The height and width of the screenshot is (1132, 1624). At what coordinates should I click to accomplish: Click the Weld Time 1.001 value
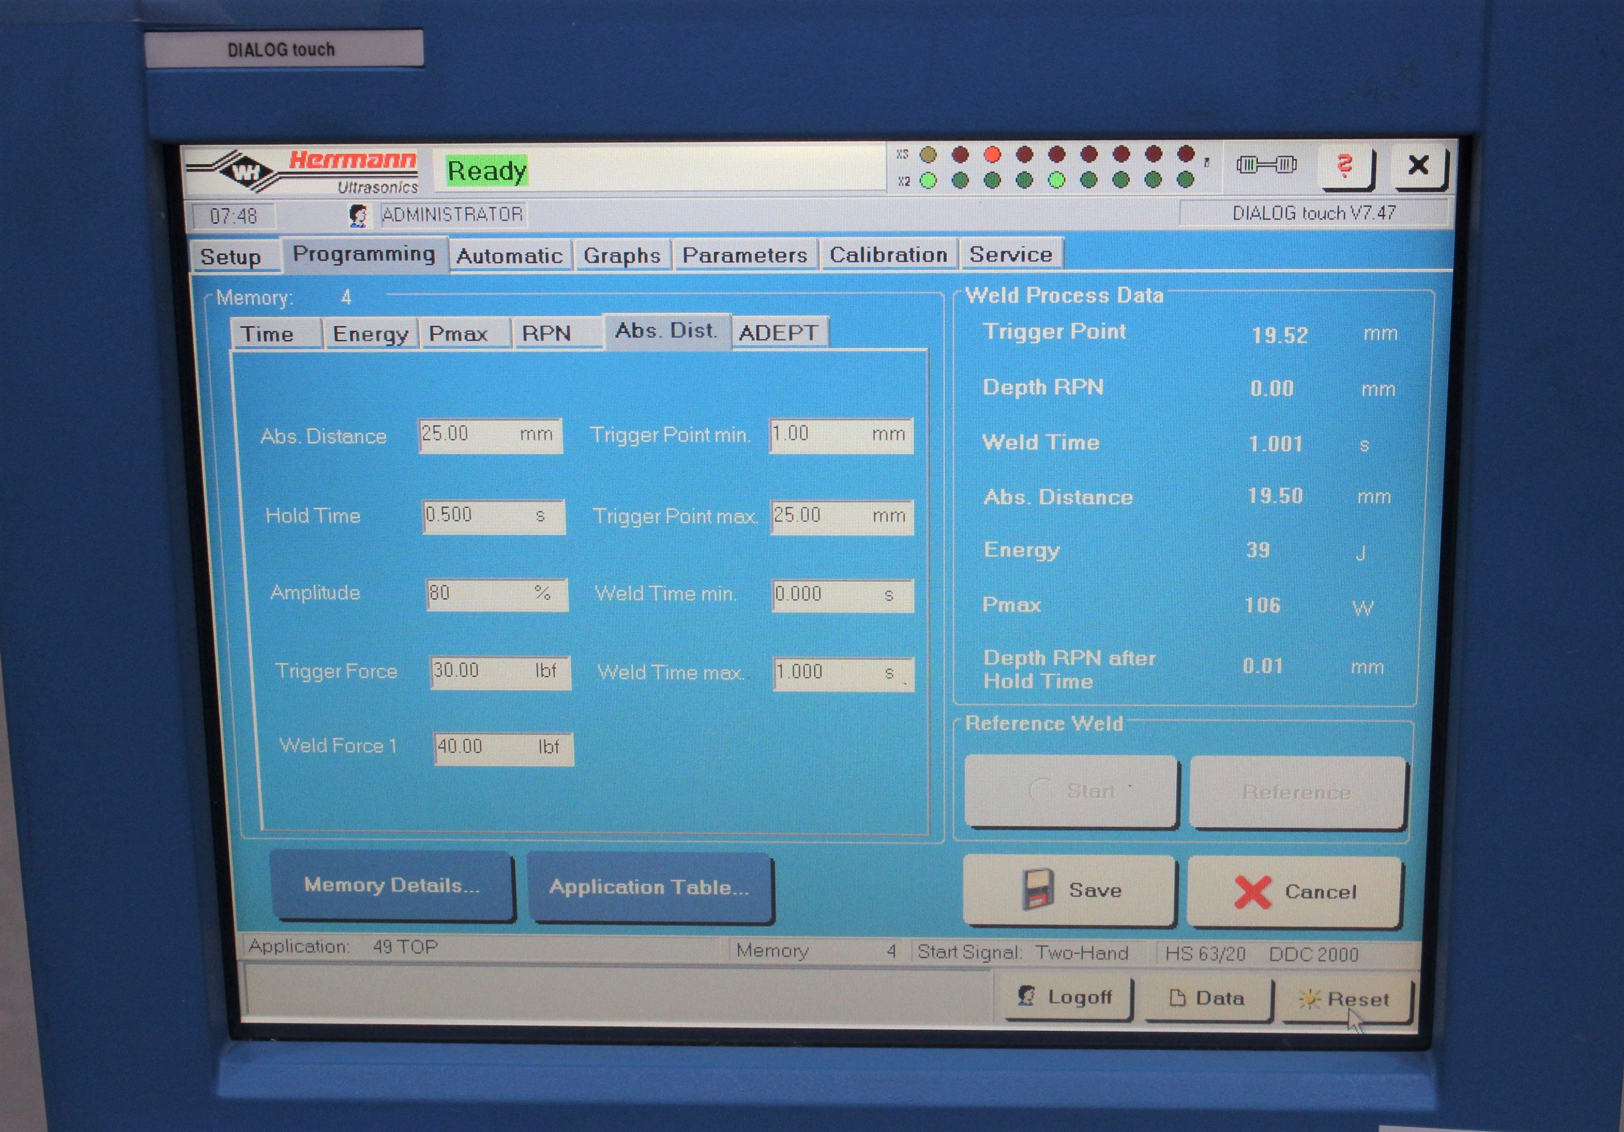(1275, 443)
